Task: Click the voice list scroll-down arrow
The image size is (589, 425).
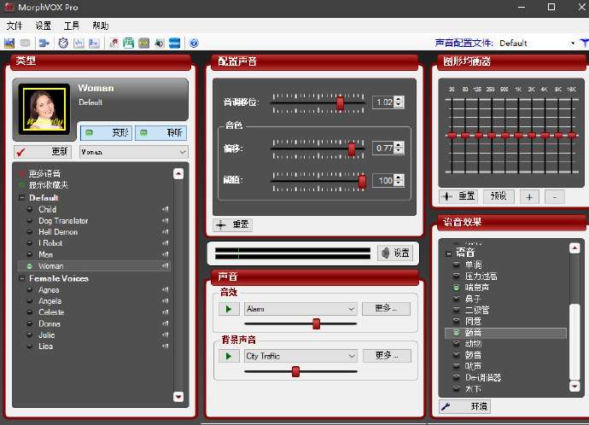Action: tap(178, 397)
